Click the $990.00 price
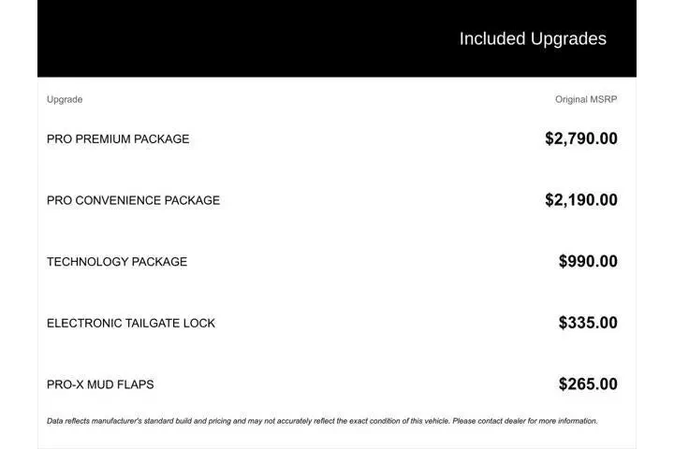Screen dimensions: 674x449 coord(588,262)
